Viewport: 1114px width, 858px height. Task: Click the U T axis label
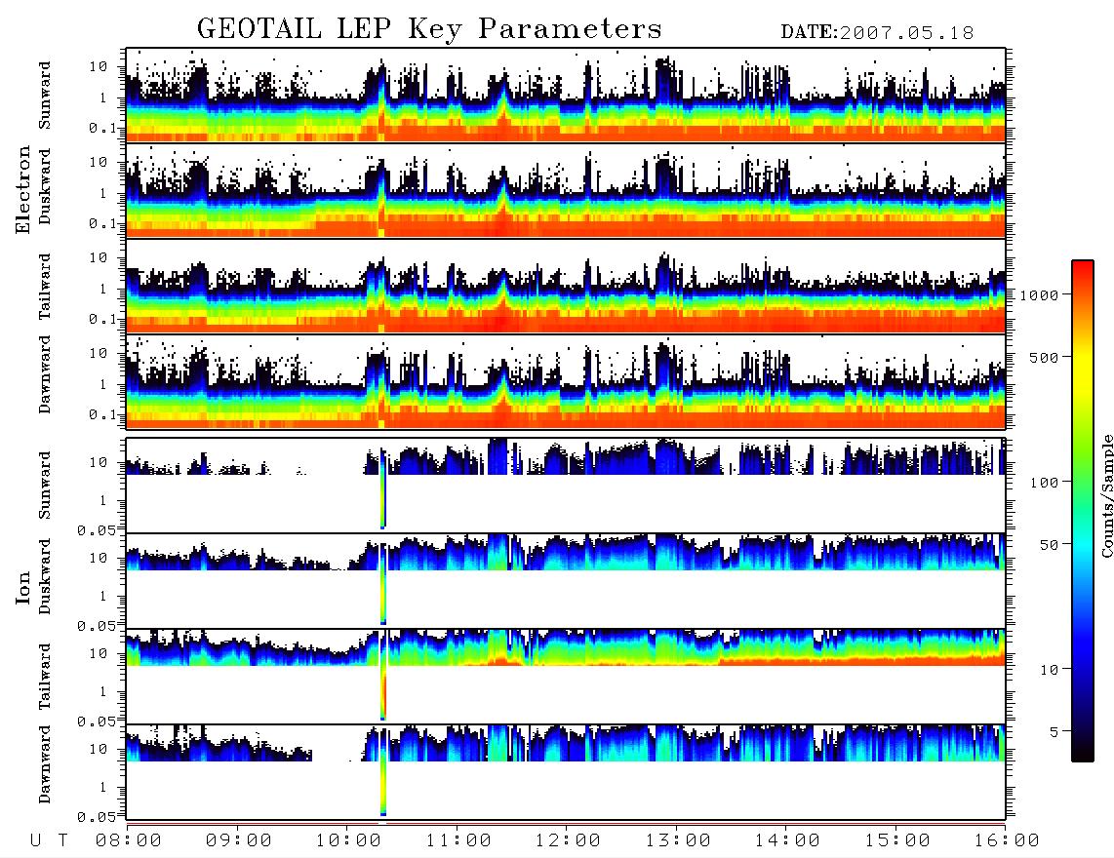[49, 840]
